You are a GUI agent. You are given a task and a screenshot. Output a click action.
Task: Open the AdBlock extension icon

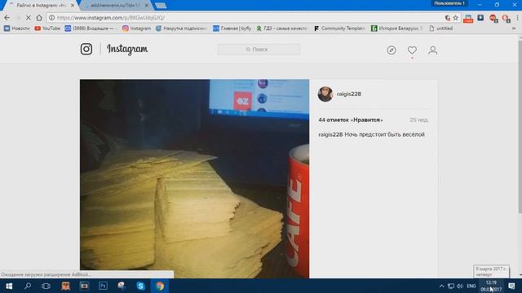493,19
